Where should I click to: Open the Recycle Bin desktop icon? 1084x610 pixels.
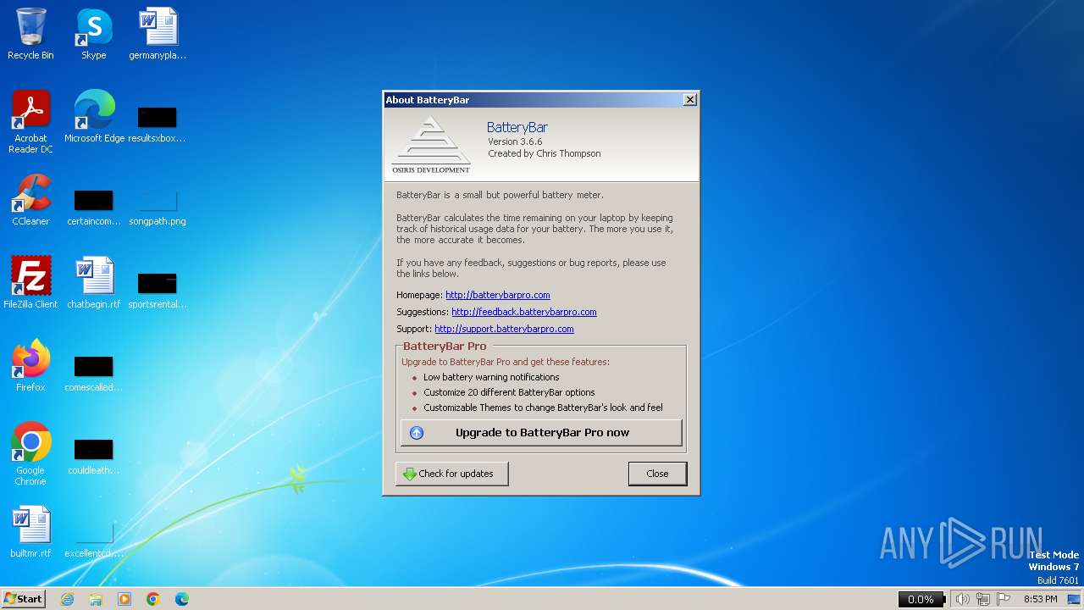[x=30, y=34]
